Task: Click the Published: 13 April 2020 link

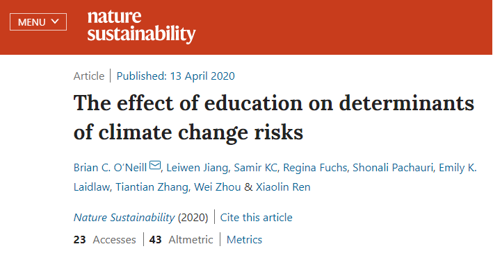Action: (x=175, y=76)
